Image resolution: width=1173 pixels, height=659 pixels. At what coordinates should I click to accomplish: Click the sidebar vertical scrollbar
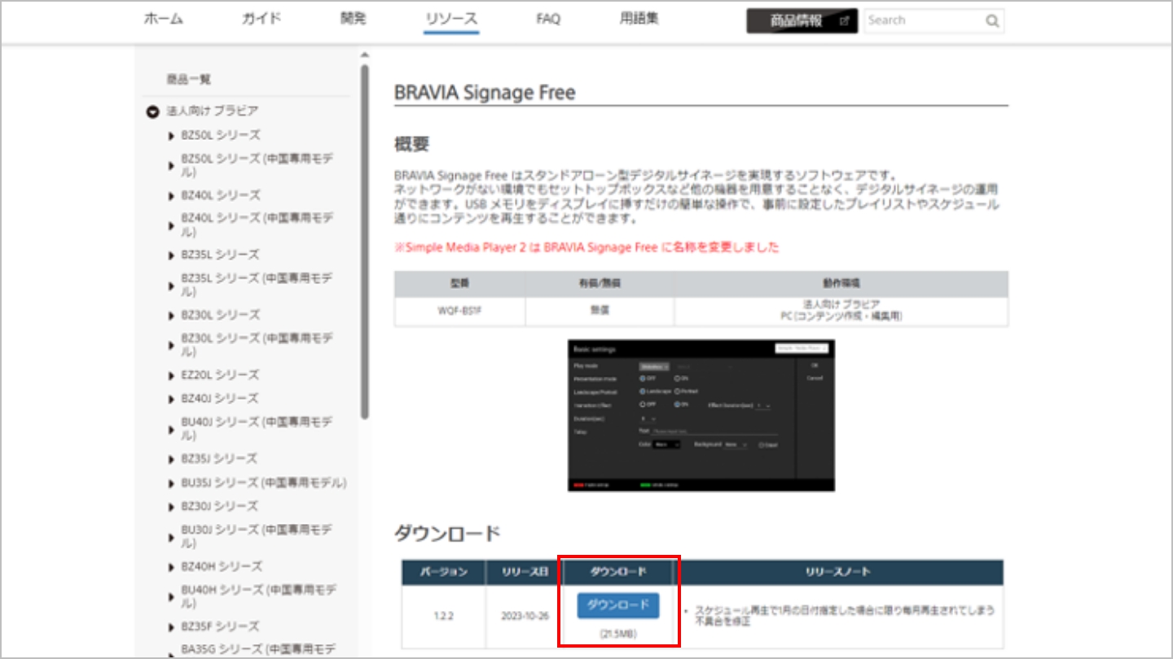(x=365, y=244)
